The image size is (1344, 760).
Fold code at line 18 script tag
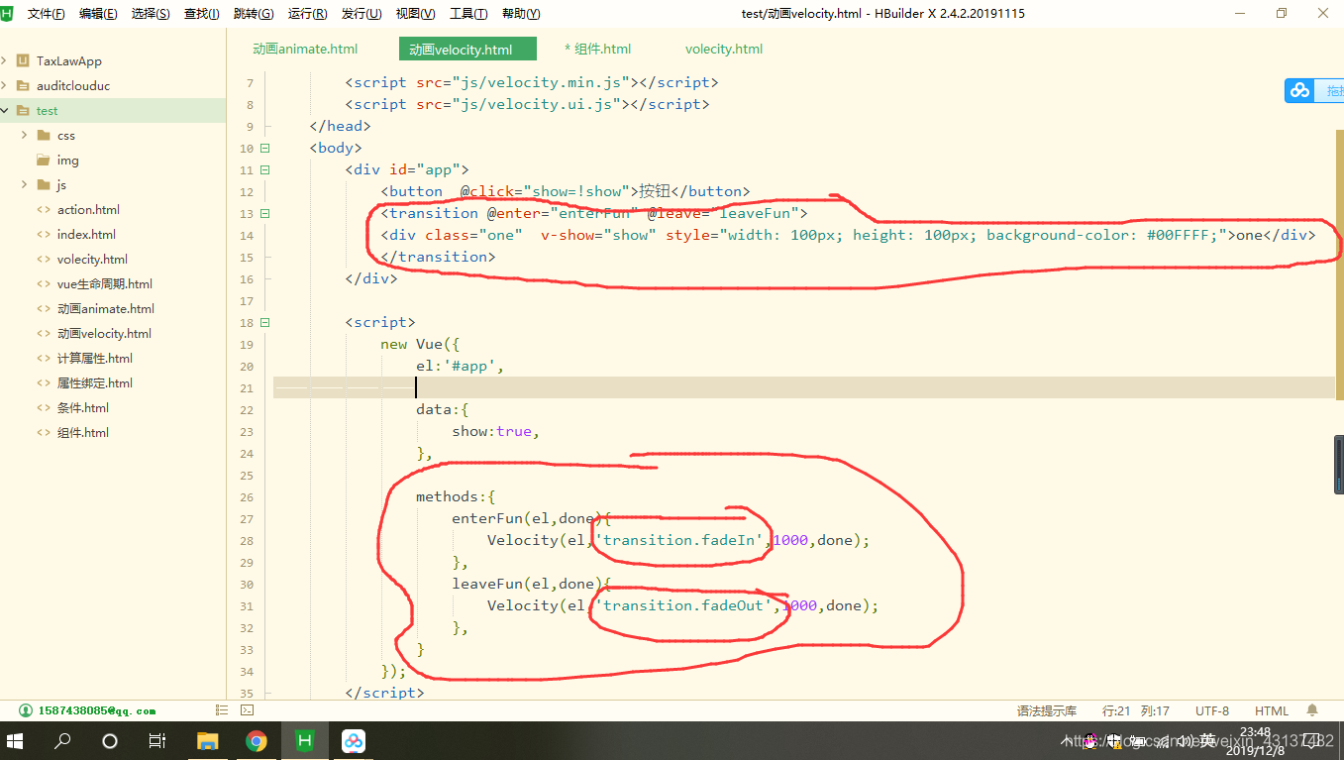(x=264, y=323)
